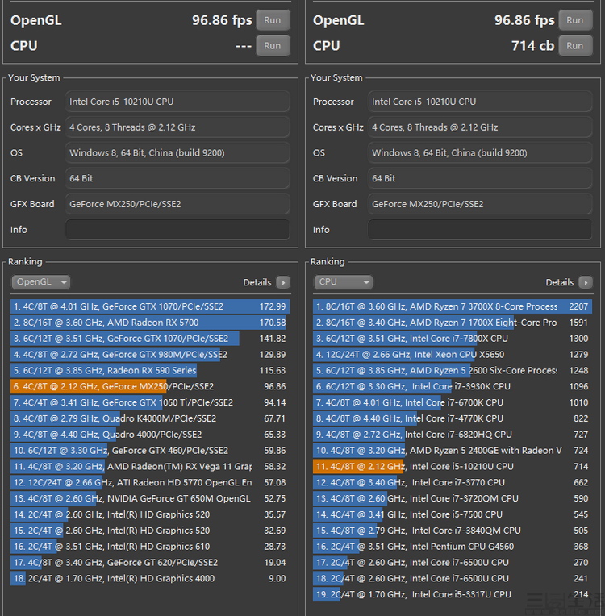Select CPU rank 9 Core i7-6820HQ
The width and height of the screenshot is (605, 616).
pos(453,435)
